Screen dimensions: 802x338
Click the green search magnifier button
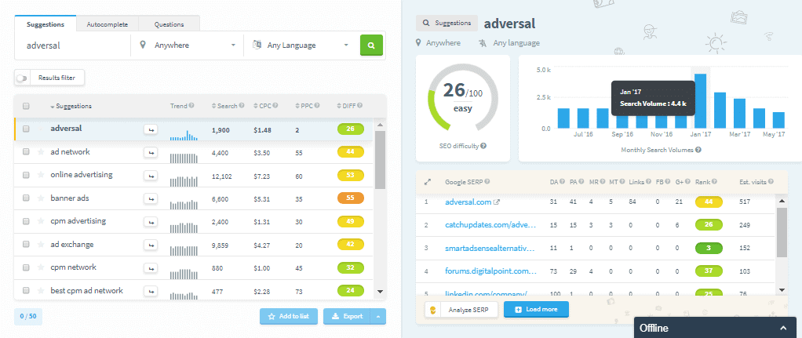pyautogui.click(x=371, y=45)
